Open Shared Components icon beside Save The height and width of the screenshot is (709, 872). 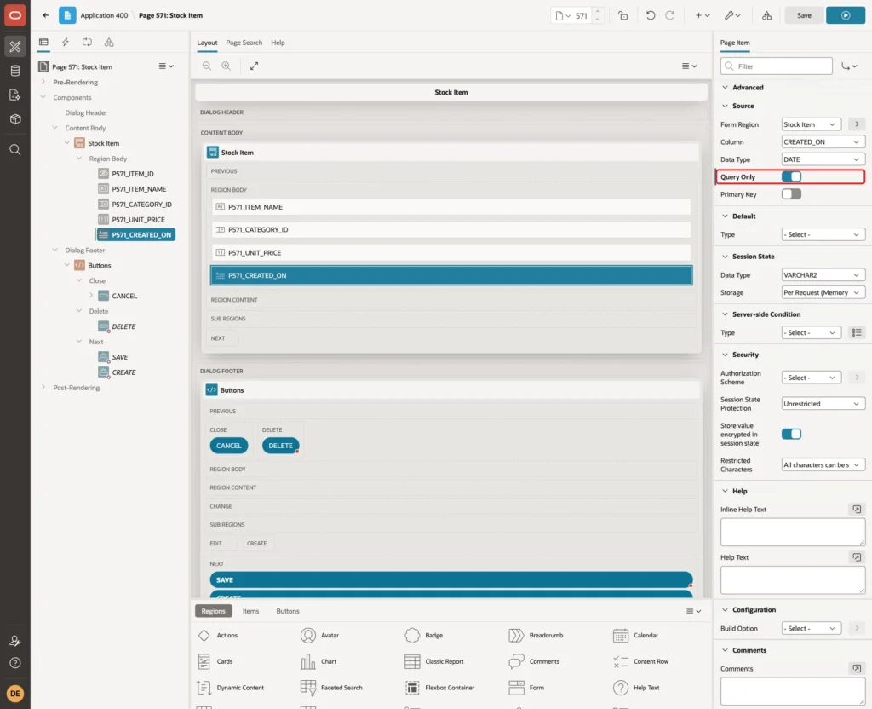[766, 15]
